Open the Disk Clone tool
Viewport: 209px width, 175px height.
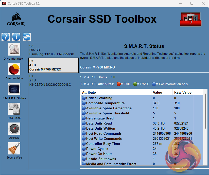click(14, 109)
